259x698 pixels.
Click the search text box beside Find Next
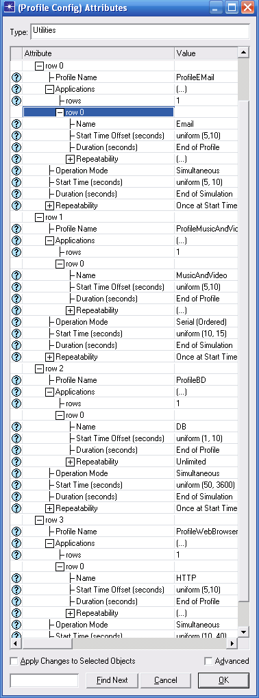tap(44, 680)
